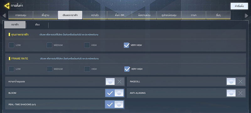The height and width of the screenshot is (113, 251).
Task: Set FRAME RATE to HIGH
Action: (x=87, y=69)
